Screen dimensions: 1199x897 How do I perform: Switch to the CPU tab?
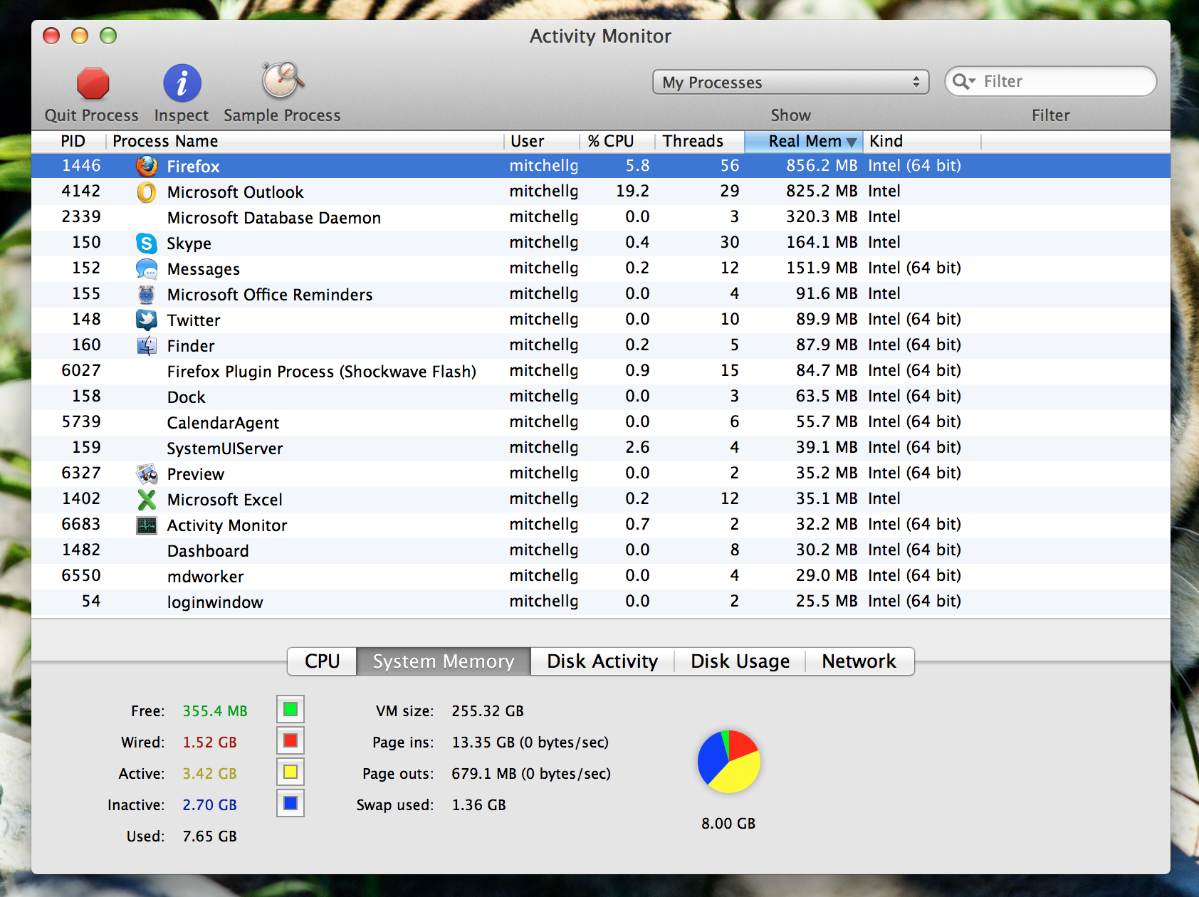tap(322, 661)
